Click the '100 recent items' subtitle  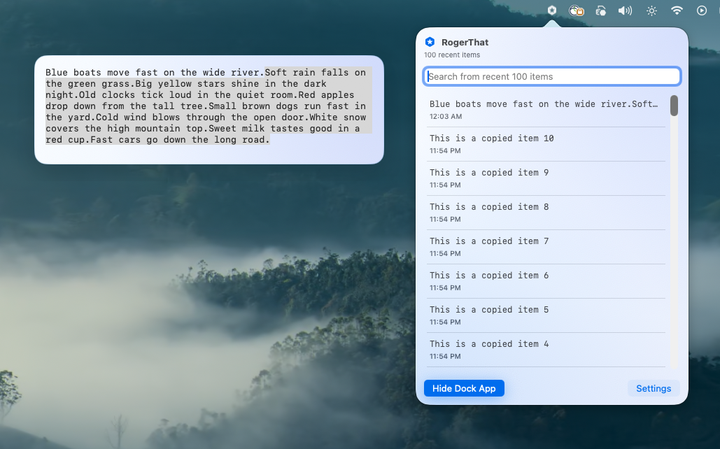point(452,55)
